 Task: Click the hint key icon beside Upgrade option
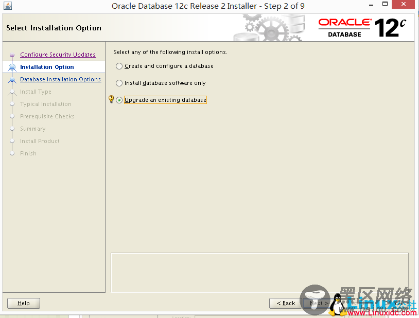point(111,99)
